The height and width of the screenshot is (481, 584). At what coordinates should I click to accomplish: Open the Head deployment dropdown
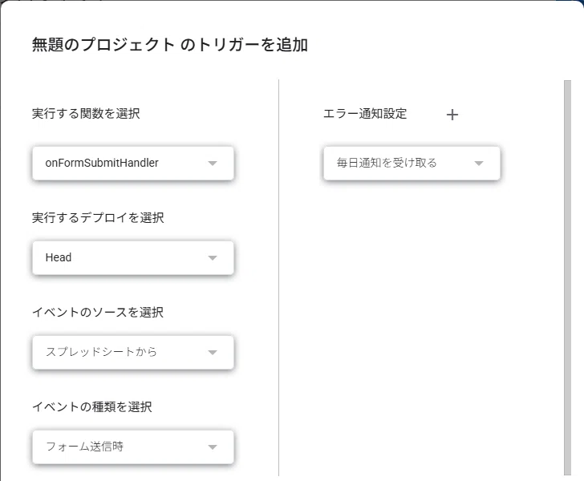pos(133,257)
